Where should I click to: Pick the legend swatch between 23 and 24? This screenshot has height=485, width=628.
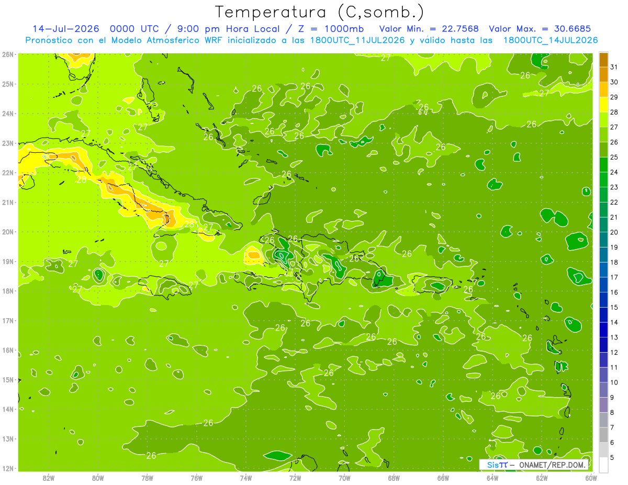click(603, 179)
